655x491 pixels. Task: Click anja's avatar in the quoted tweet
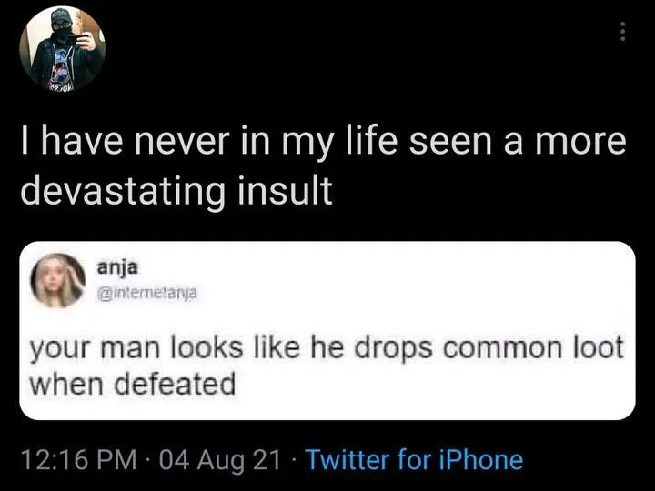[59, 280]
